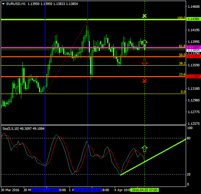Screen dimensions: 201x194
Task: Select the red X marker below 1.13387 level
Action: (145, 81)
